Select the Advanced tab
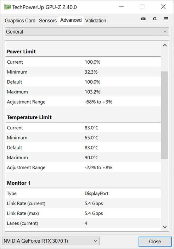The height and width of the screenshot is (249, 174). click(71, 20)
